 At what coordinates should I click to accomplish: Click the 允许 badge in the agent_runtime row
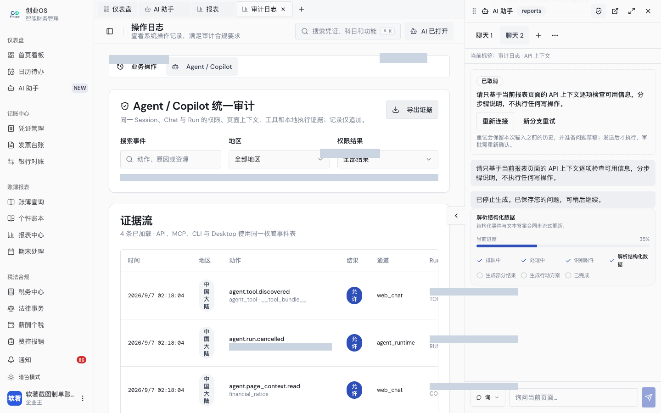coord(354,343)
